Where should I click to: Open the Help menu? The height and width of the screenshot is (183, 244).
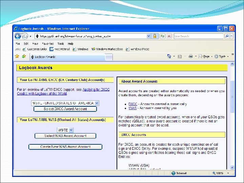(70, 44)
